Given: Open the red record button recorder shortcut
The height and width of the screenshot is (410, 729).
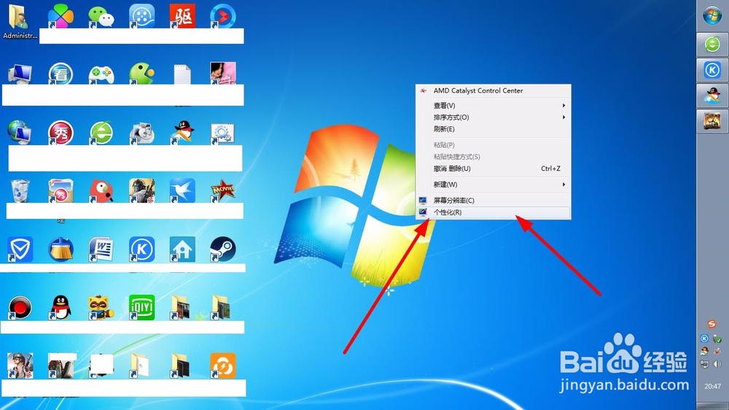Looking at the screenshot, I should point(20,307).
